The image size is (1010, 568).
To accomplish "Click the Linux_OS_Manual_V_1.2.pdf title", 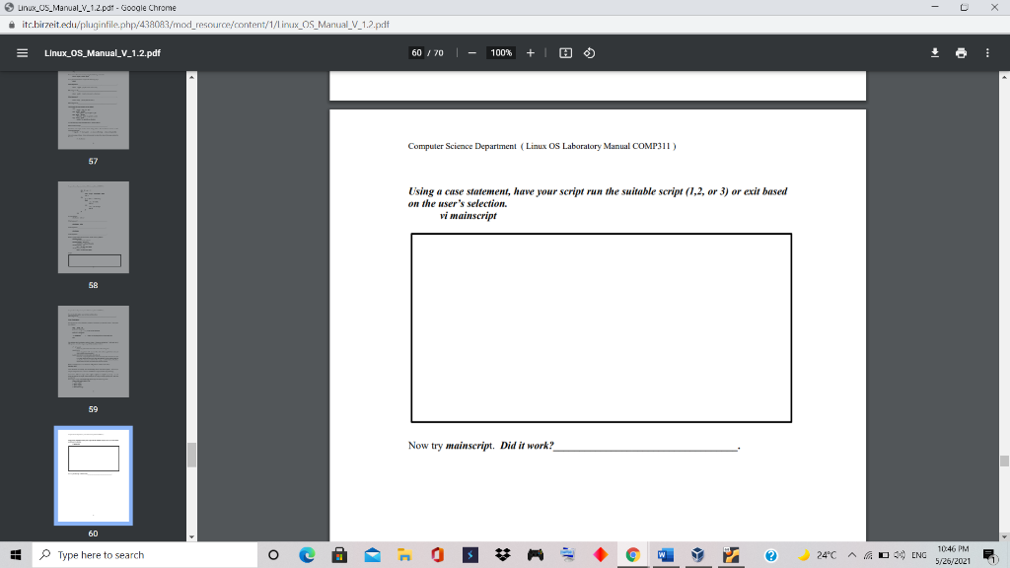I will click(x=103, y=53).
